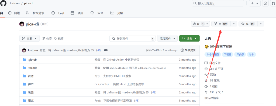
Task: Click the 叉 130 fork button
Action: point(221,24)
